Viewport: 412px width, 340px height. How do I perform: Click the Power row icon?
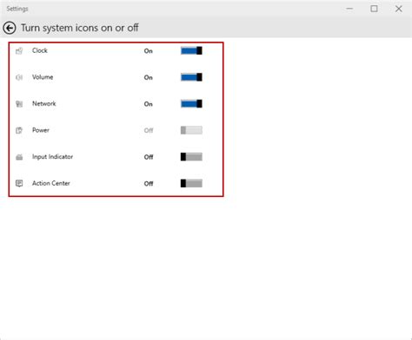click(x=19, y=130)
